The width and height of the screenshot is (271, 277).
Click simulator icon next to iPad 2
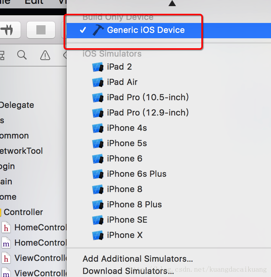point(98,67)
